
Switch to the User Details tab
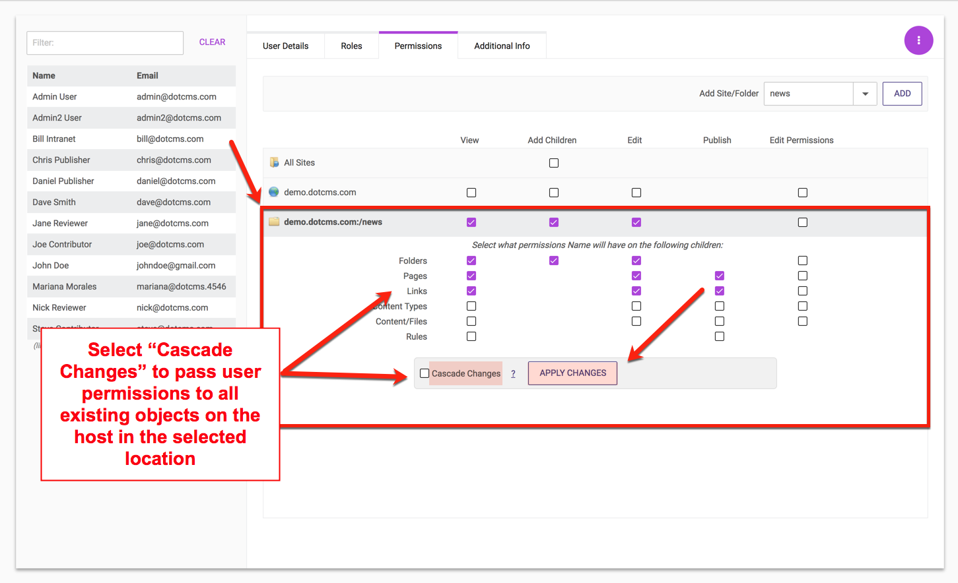pyautogui.click(x=285, y=46)
